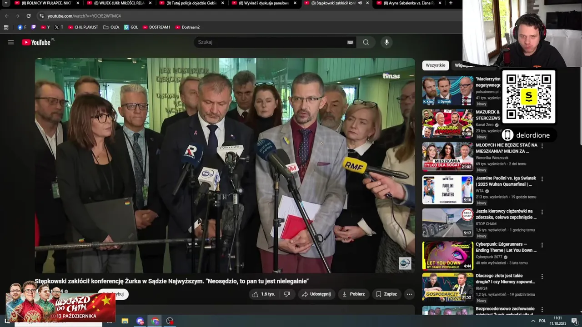Open the tab search dropdown arrow
Viewport: 582px width, 327px height.
click(x=6, y=3)
